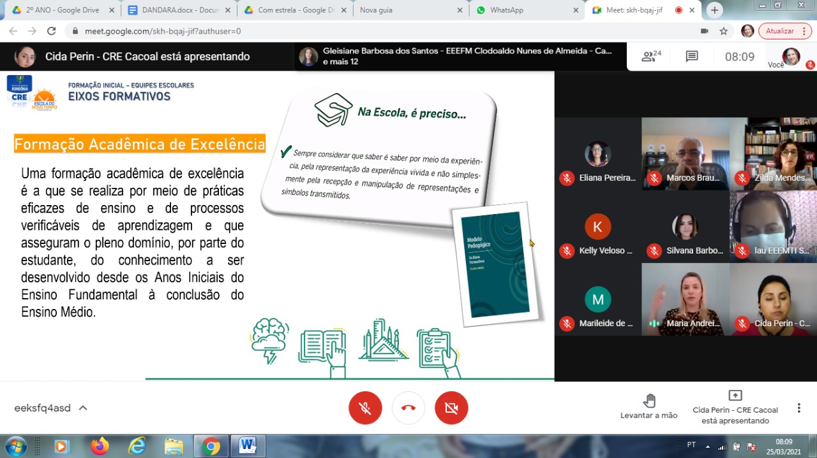Open the Meet more options menu
This screenshot has height=458, width=817.
pos(798,408)
